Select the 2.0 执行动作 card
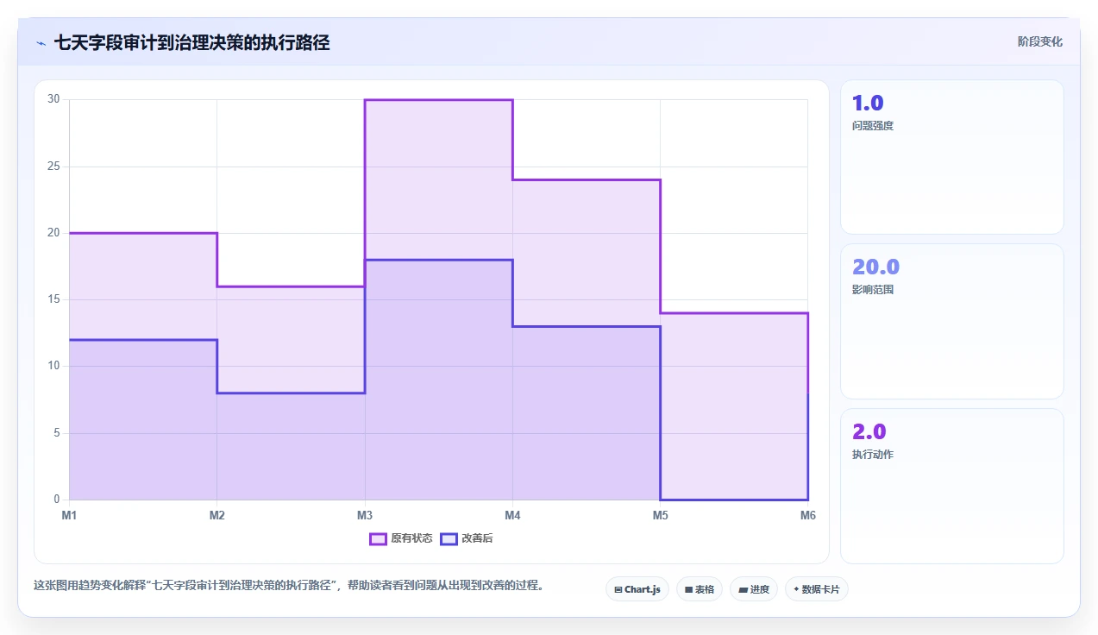 tap(951, 486)
